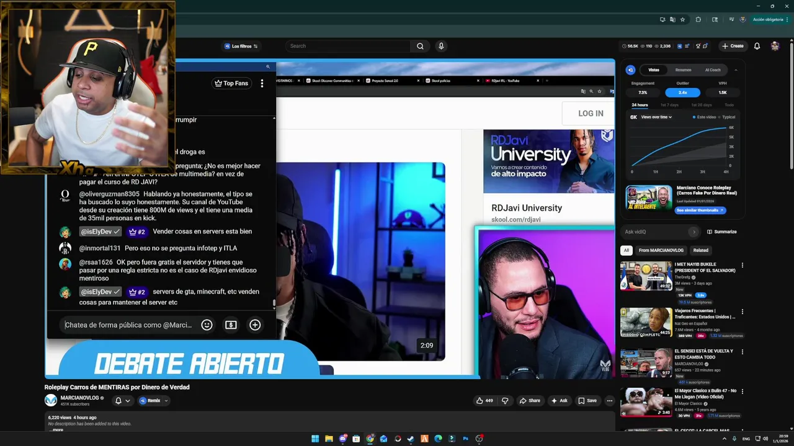This screenshot has width=794, height=446.
Task: Open options for Viajeros Frecuentes video
Action: pos(742,312)
